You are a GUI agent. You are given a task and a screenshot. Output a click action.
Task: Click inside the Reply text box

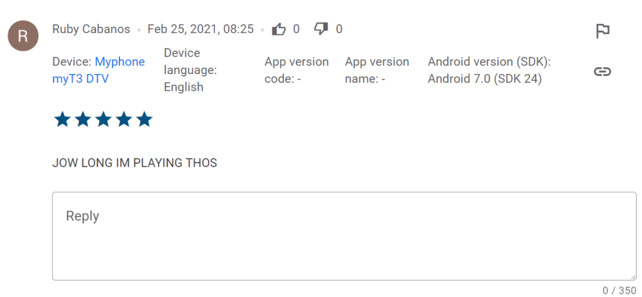coord(344,236)
